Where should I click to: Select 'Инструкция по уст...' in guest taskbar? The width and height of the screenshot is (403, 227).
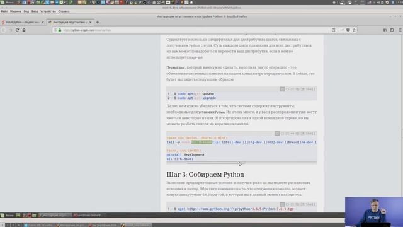55,215
